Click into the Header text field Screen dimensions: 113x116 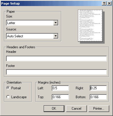[x=56, y=59]
